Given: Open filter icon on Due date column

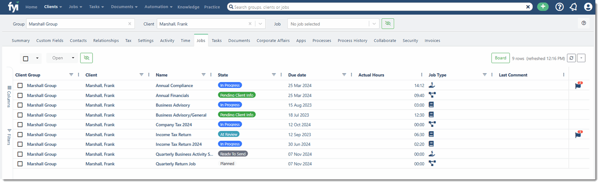Looking at the screenshot, I should tap(344, 75).
